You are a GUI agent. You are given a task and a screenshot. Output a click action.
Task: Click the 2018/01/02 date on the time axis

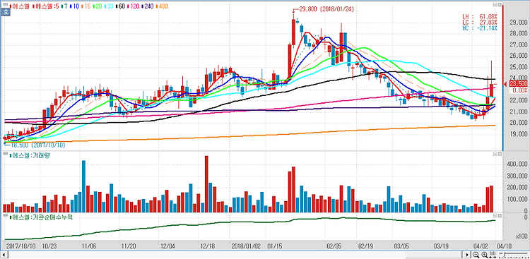tap(246, 246)
